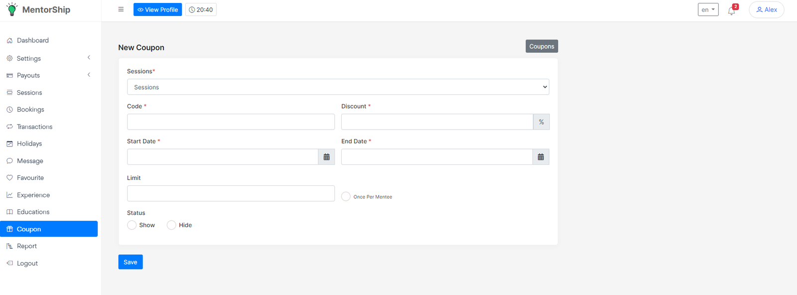Click the Dashboard home icon
797x295 pixels.
9,40
